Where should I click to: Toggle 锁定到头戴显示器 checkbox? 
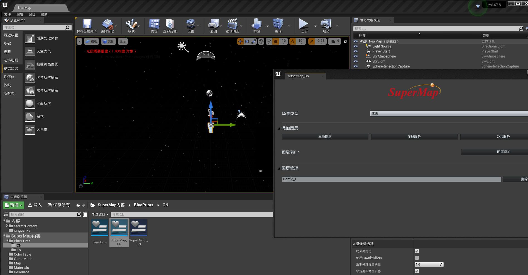(x=417, y=271)
